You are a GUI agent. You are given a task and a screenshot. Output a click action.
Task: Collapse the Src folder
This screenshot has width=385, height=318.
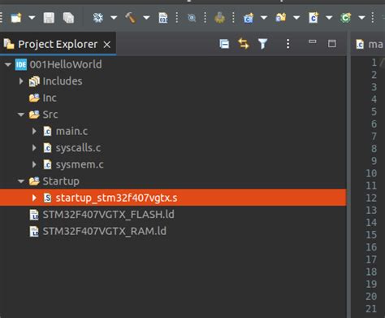pos(21,115)
